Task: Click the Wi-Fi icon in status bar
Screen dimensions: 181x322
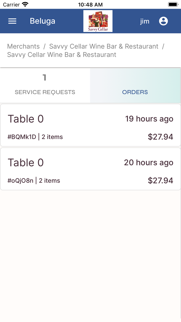Action: (x=25, y=4)
